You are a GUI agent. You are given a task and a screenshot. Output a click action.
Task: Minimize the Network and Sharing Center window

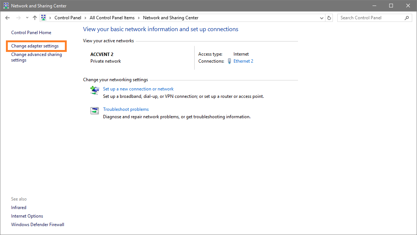pos(374,6)
